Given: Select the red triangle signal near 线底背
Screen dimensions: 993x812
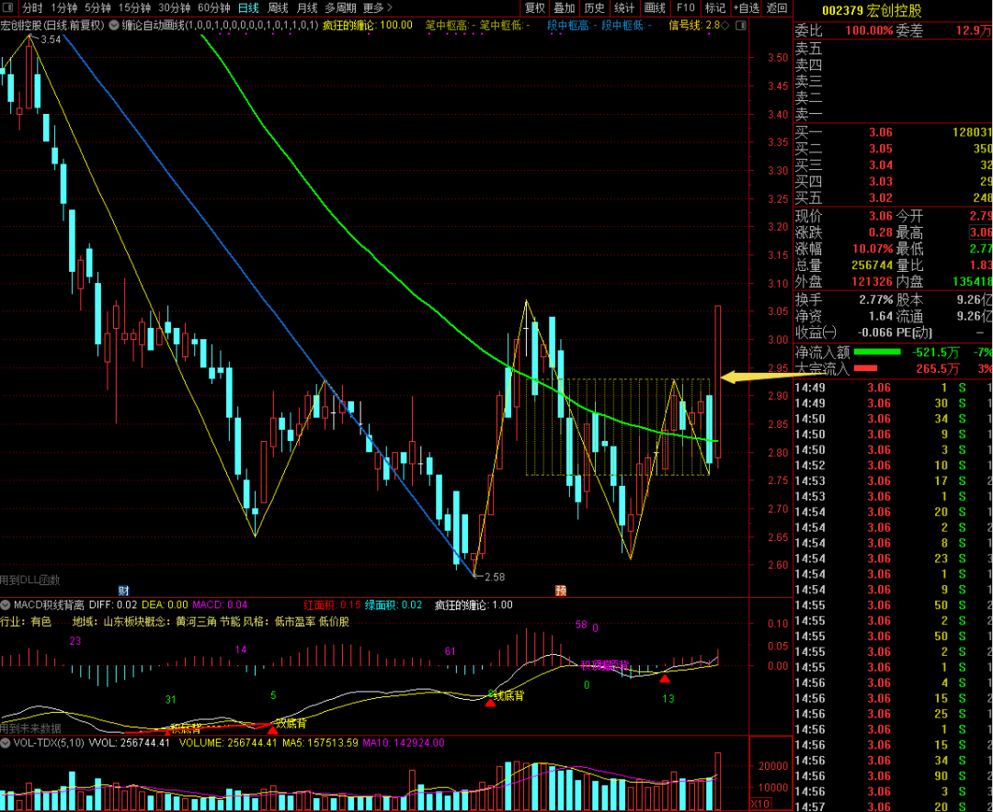Looking at the screenshot, I should pos(490,703).
